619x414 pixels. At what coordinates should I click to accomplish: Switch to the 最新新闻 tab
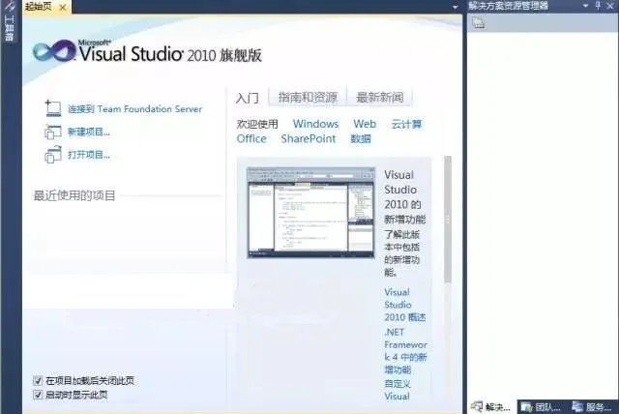pyautogui.click(x=380, y=97)
